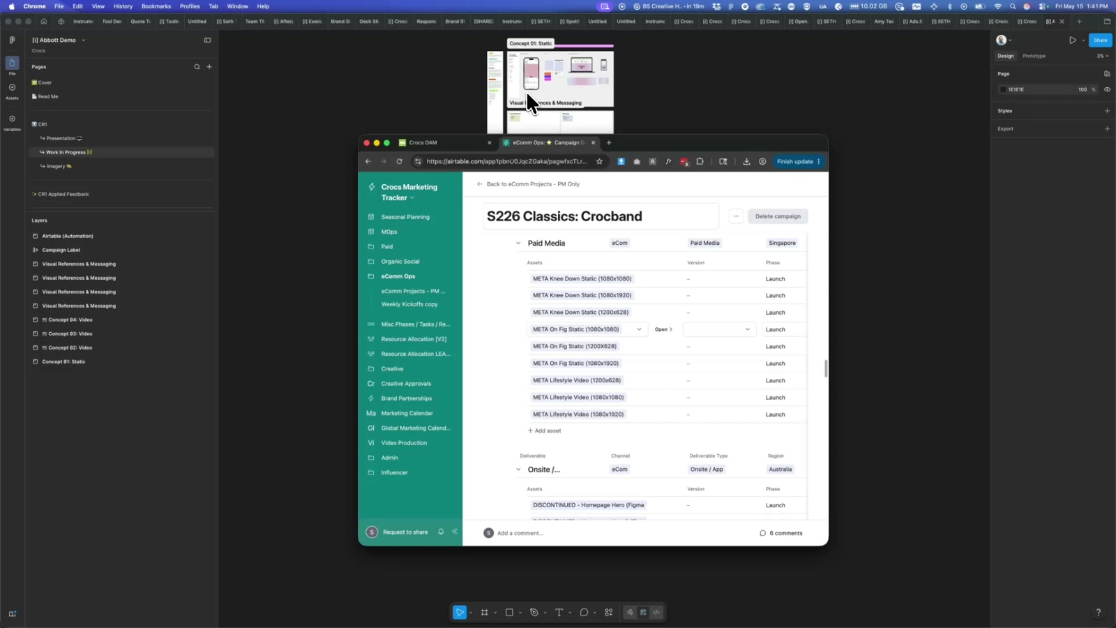Open Figma main menu logo
Screen dimensions: 1116x628
tap(12, 40)
